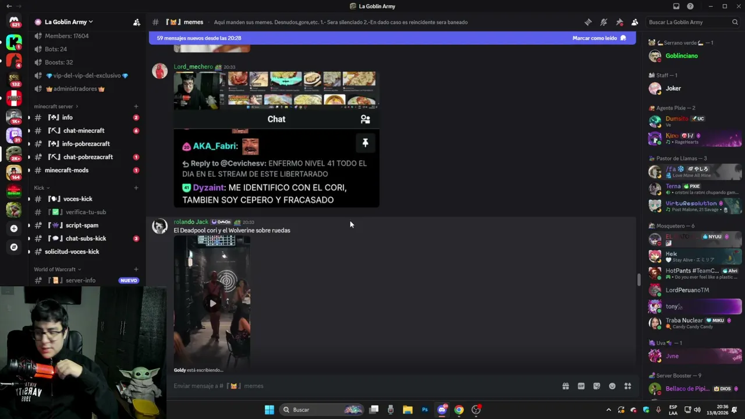This screenshot has height=419, width=745.
Task: Open Task View on the taskbar
Action: 374,410
